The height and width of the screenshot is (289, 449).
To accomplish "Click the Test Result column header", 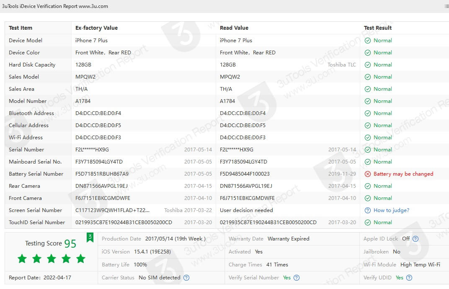I will tap(378, 28).
